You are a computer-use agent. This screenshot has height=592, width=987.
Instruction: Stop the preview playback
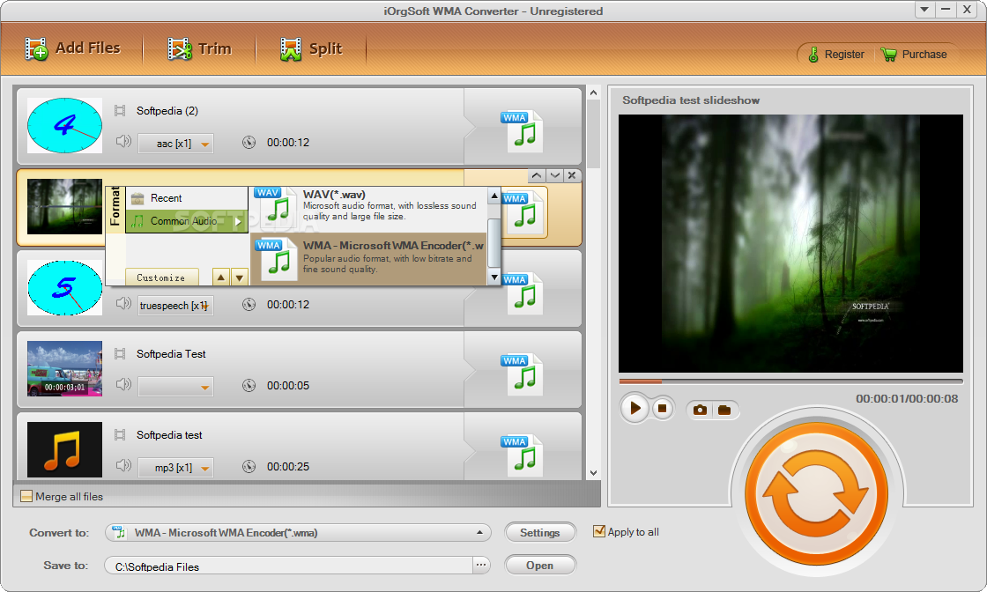click(662, 408)
